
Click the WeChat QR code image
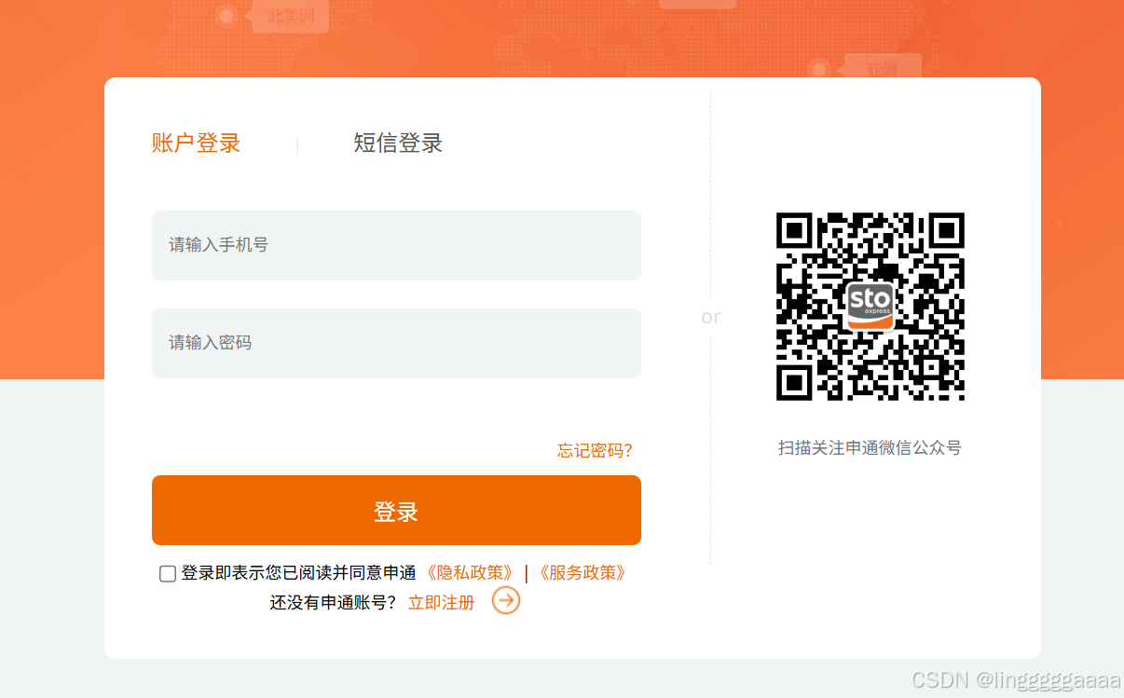point(870,307)
